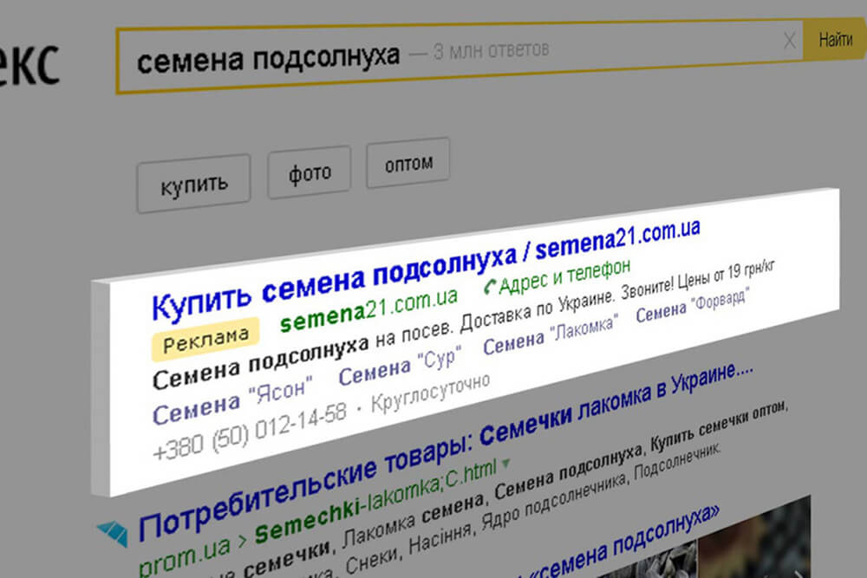The image size is (867, 578).
Task: Clear the search query with the X icon
Action: click(790, 41)
